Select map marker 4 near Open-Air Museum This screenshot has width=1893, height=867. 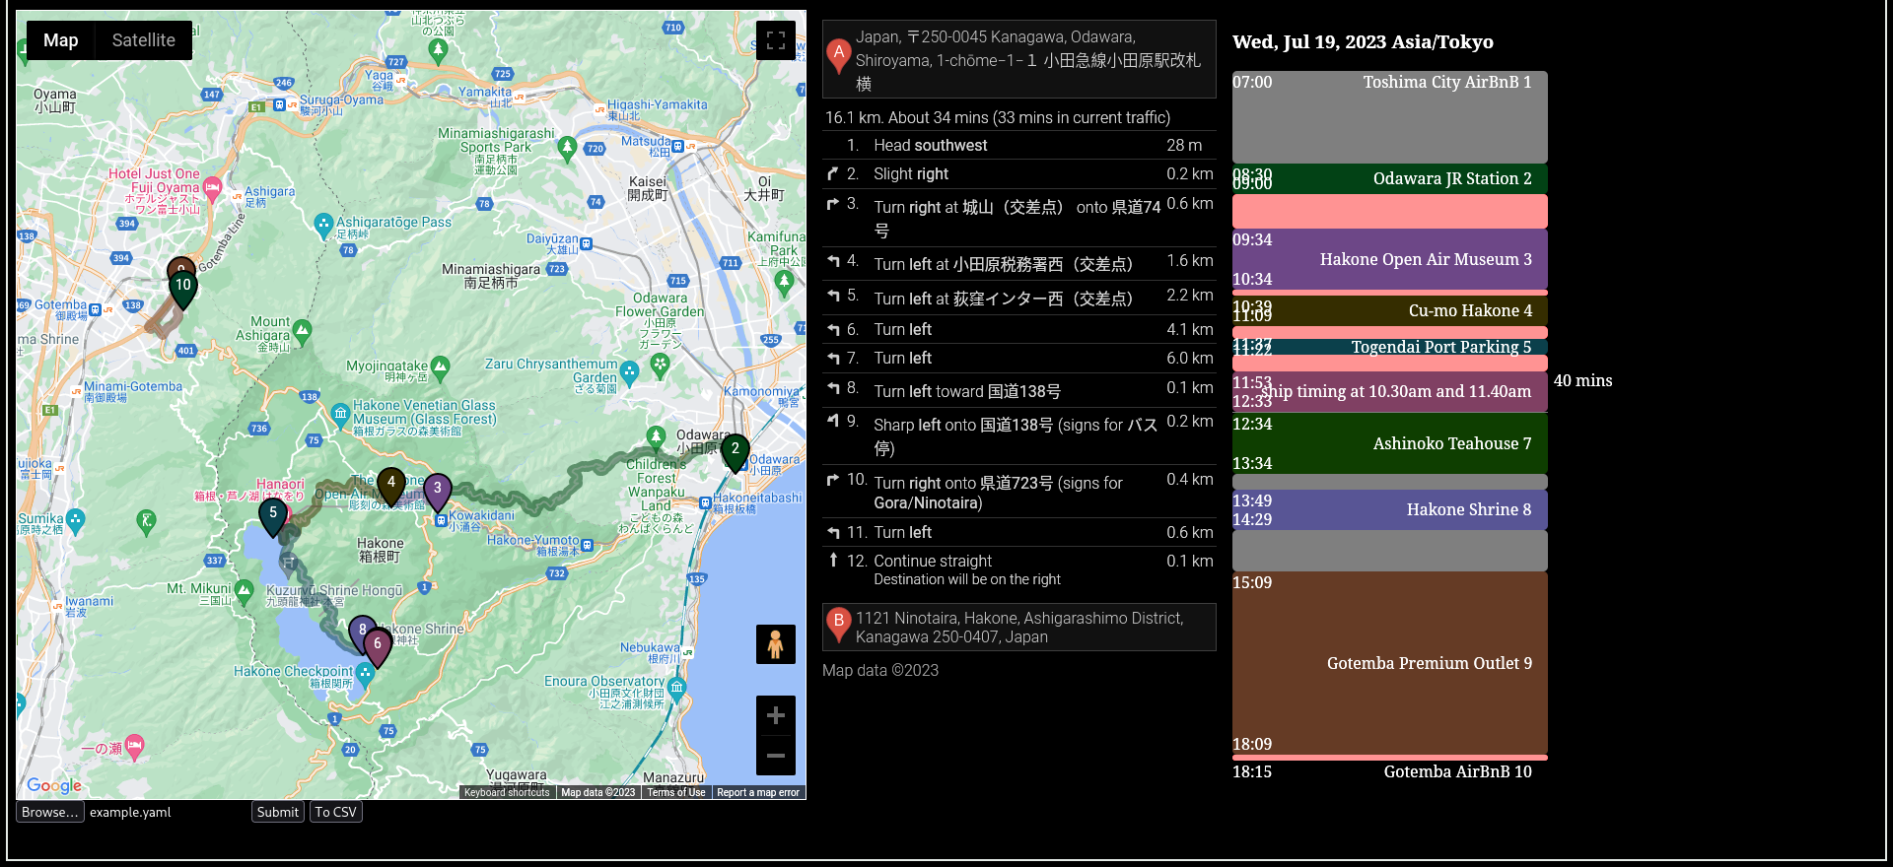391,487
